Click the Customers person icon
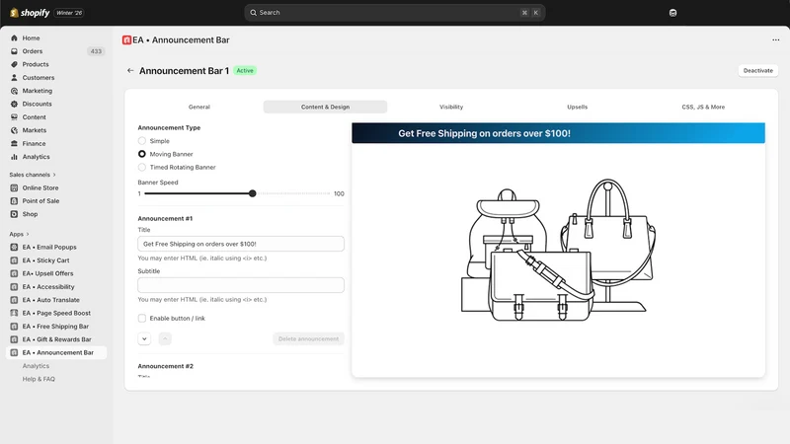Viewport: 790px width, 444px height. pyautogui.click(x=14, y=78)
